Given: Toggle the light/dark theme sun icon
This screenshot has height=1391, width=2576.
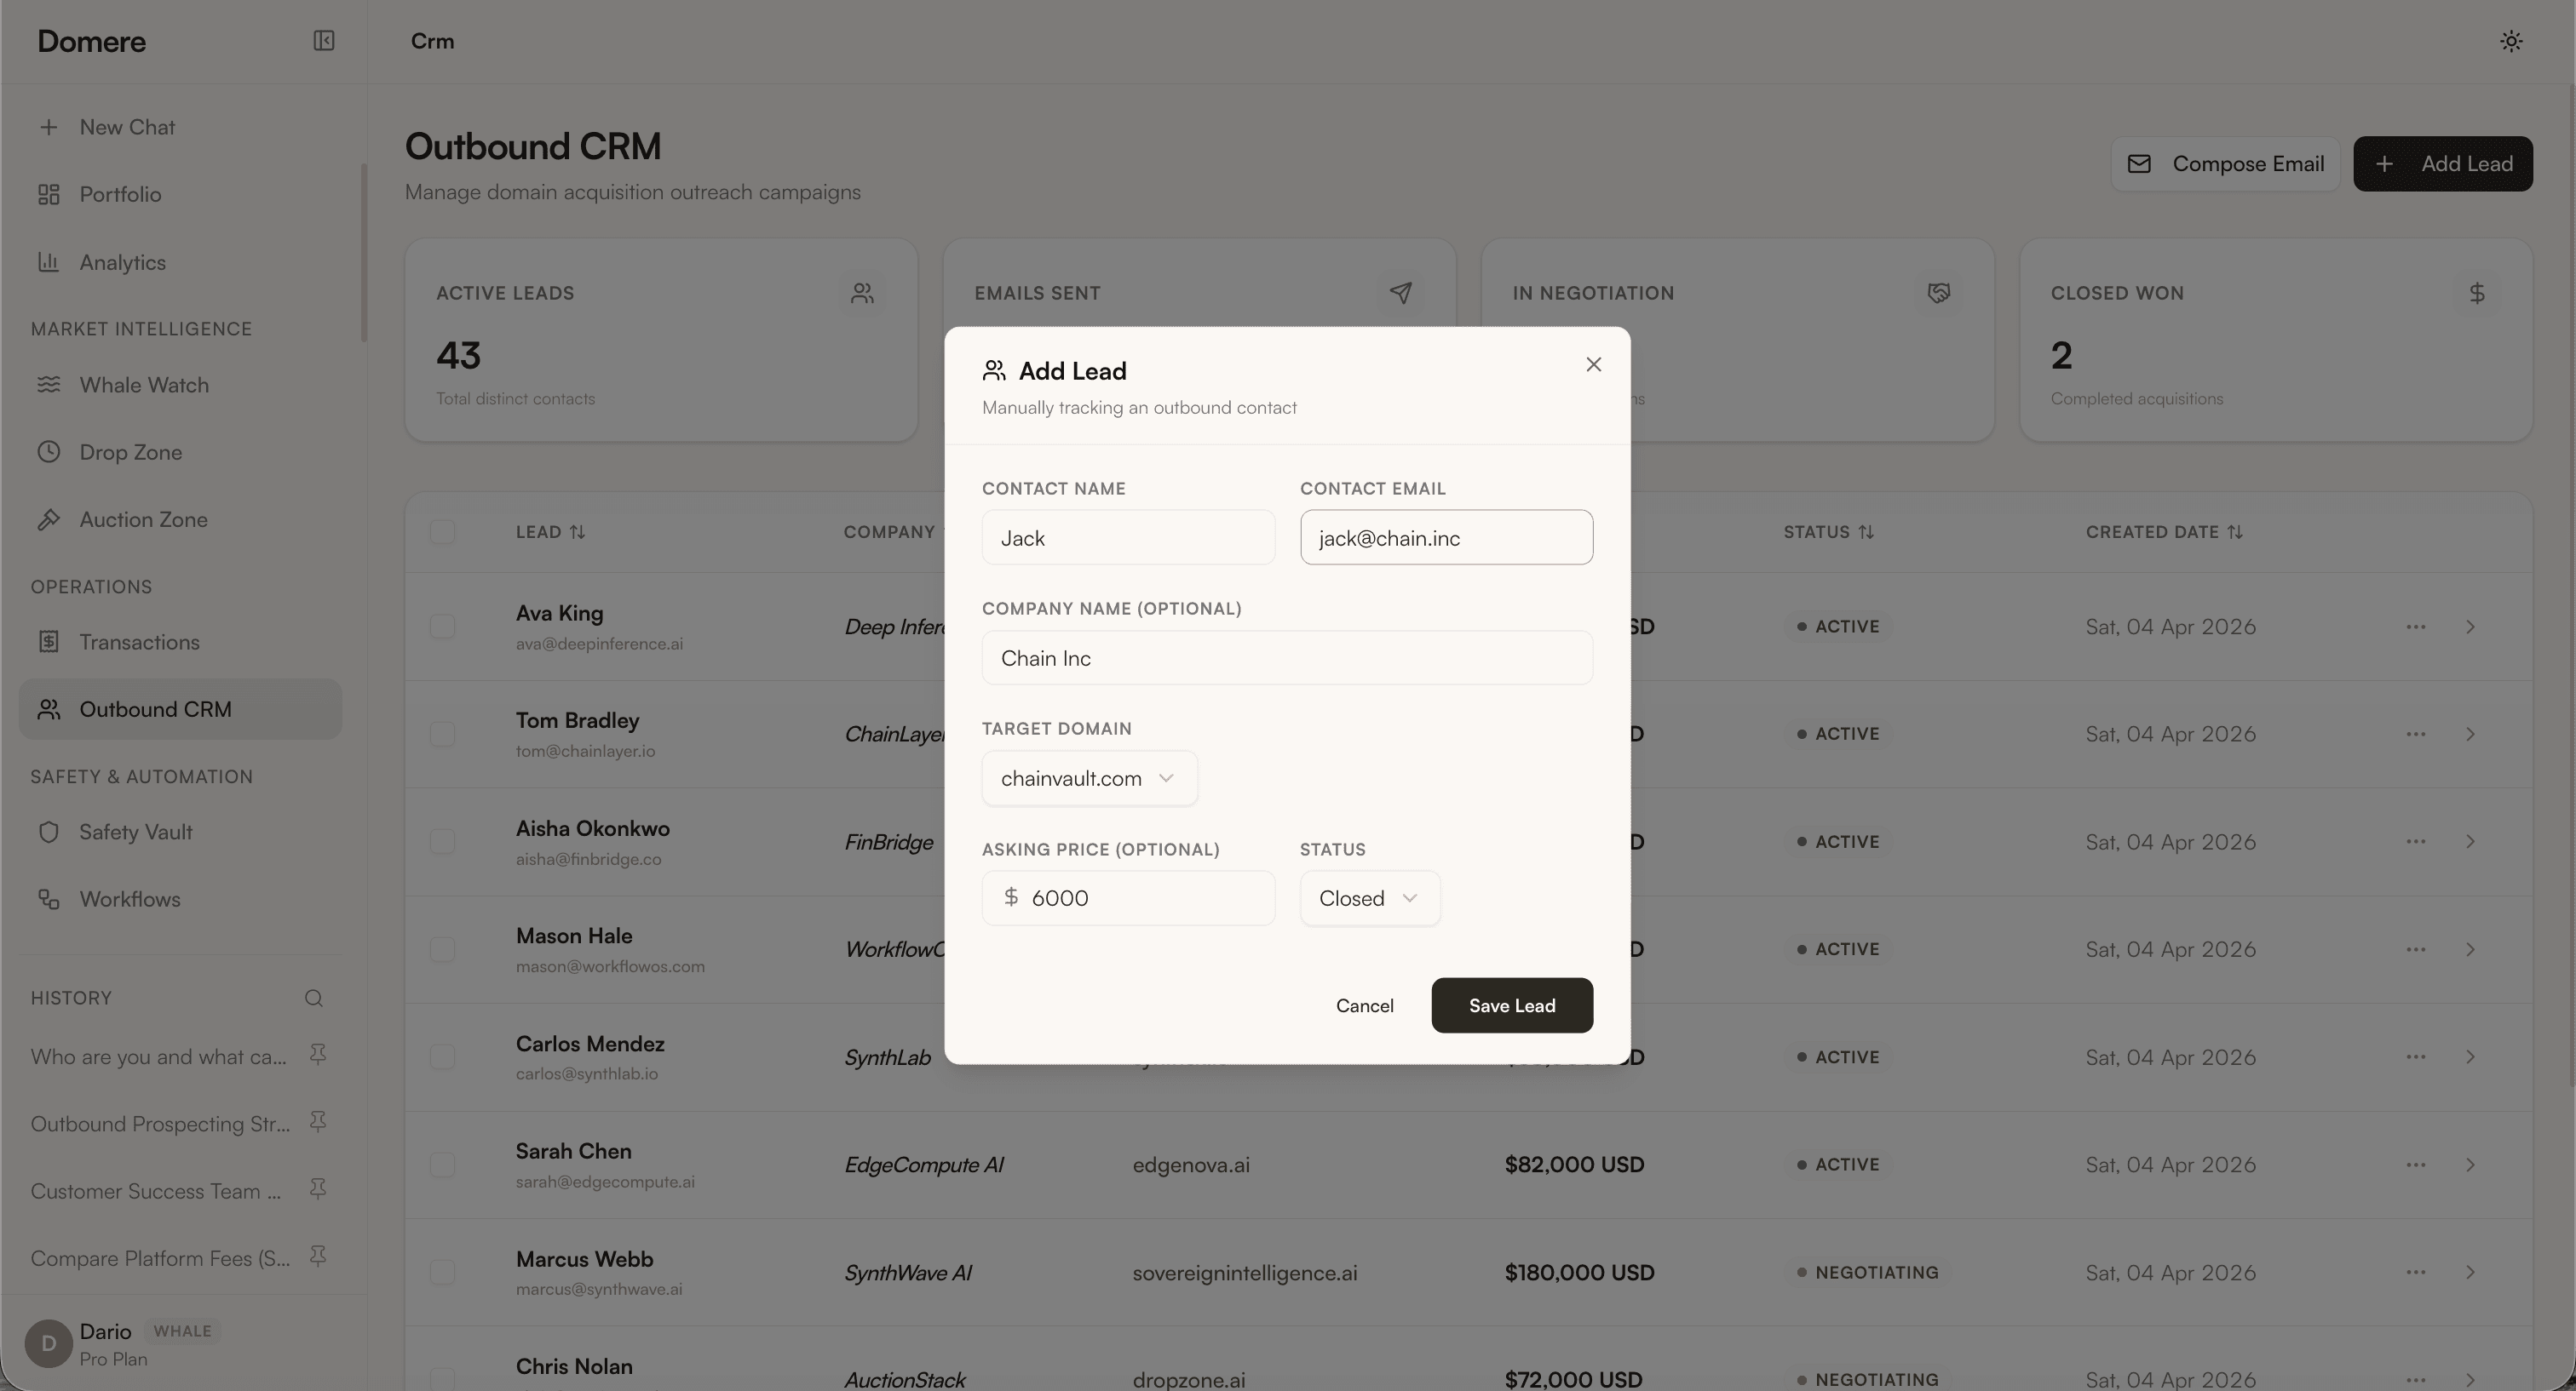Looking at the screenshot, I should point(2510,41).
